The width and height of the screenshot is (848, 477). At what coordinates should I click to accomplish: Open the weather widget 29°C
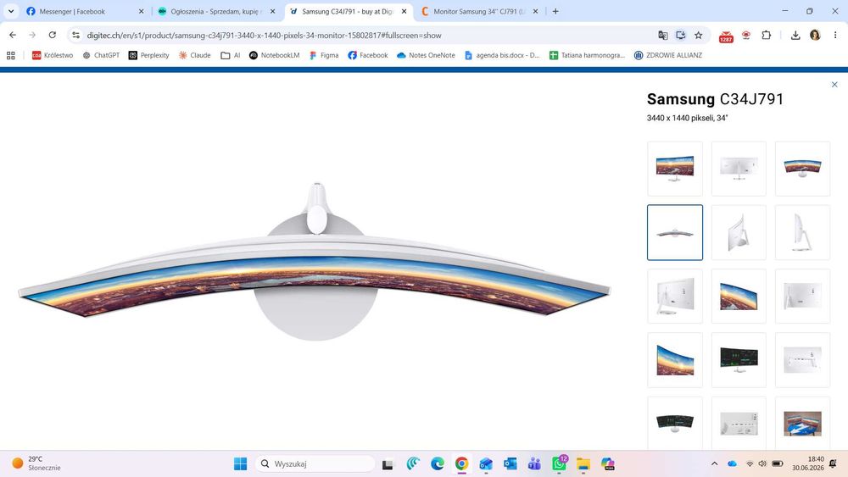tap(36, 463)
